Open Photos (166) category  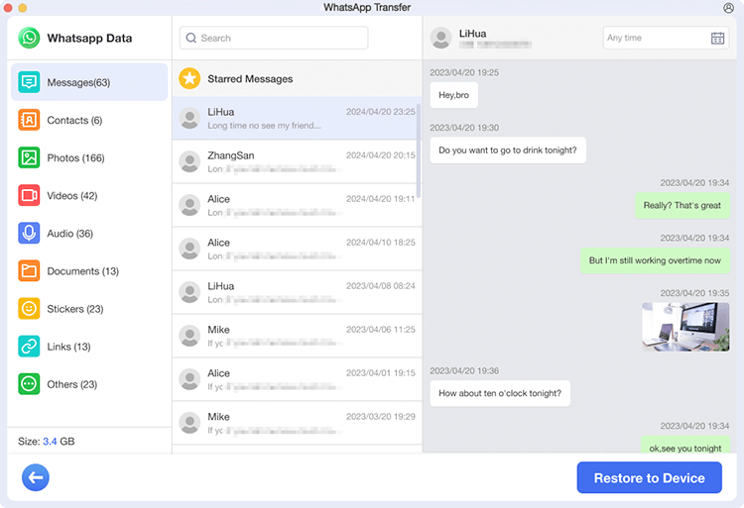pos(89,157)
